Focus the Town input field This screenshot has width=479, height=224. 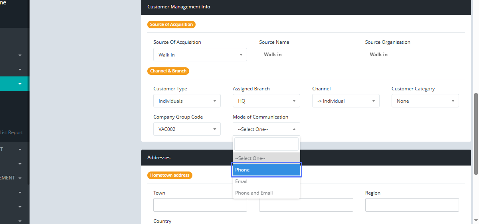[200, 205]
